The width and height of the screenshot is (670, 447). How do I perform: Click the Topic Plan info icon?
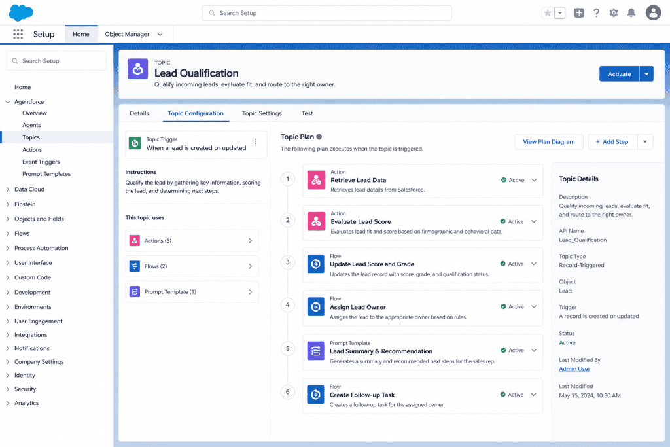pyautogui.click(x=319, y=137)
